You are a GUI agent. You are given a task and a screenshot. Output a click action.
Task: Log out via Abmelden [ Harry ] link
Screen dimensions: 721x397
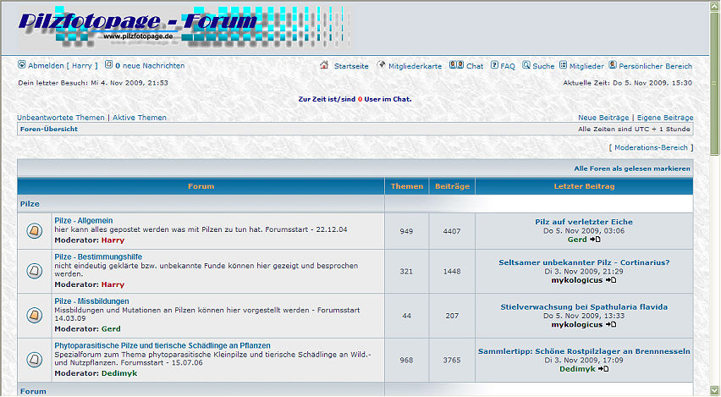[x=63, y=66]
